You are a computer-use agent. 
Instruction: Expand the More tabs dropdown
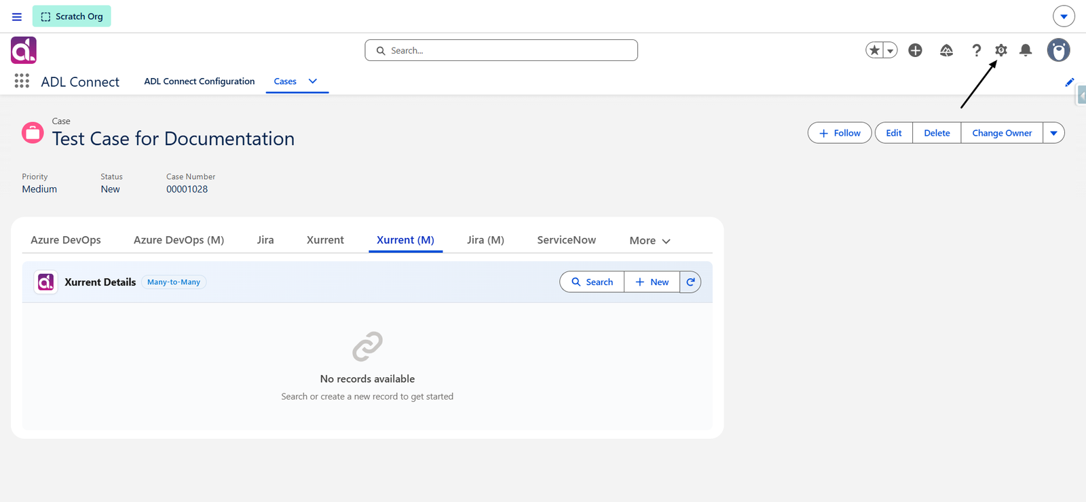click(650, 241)
